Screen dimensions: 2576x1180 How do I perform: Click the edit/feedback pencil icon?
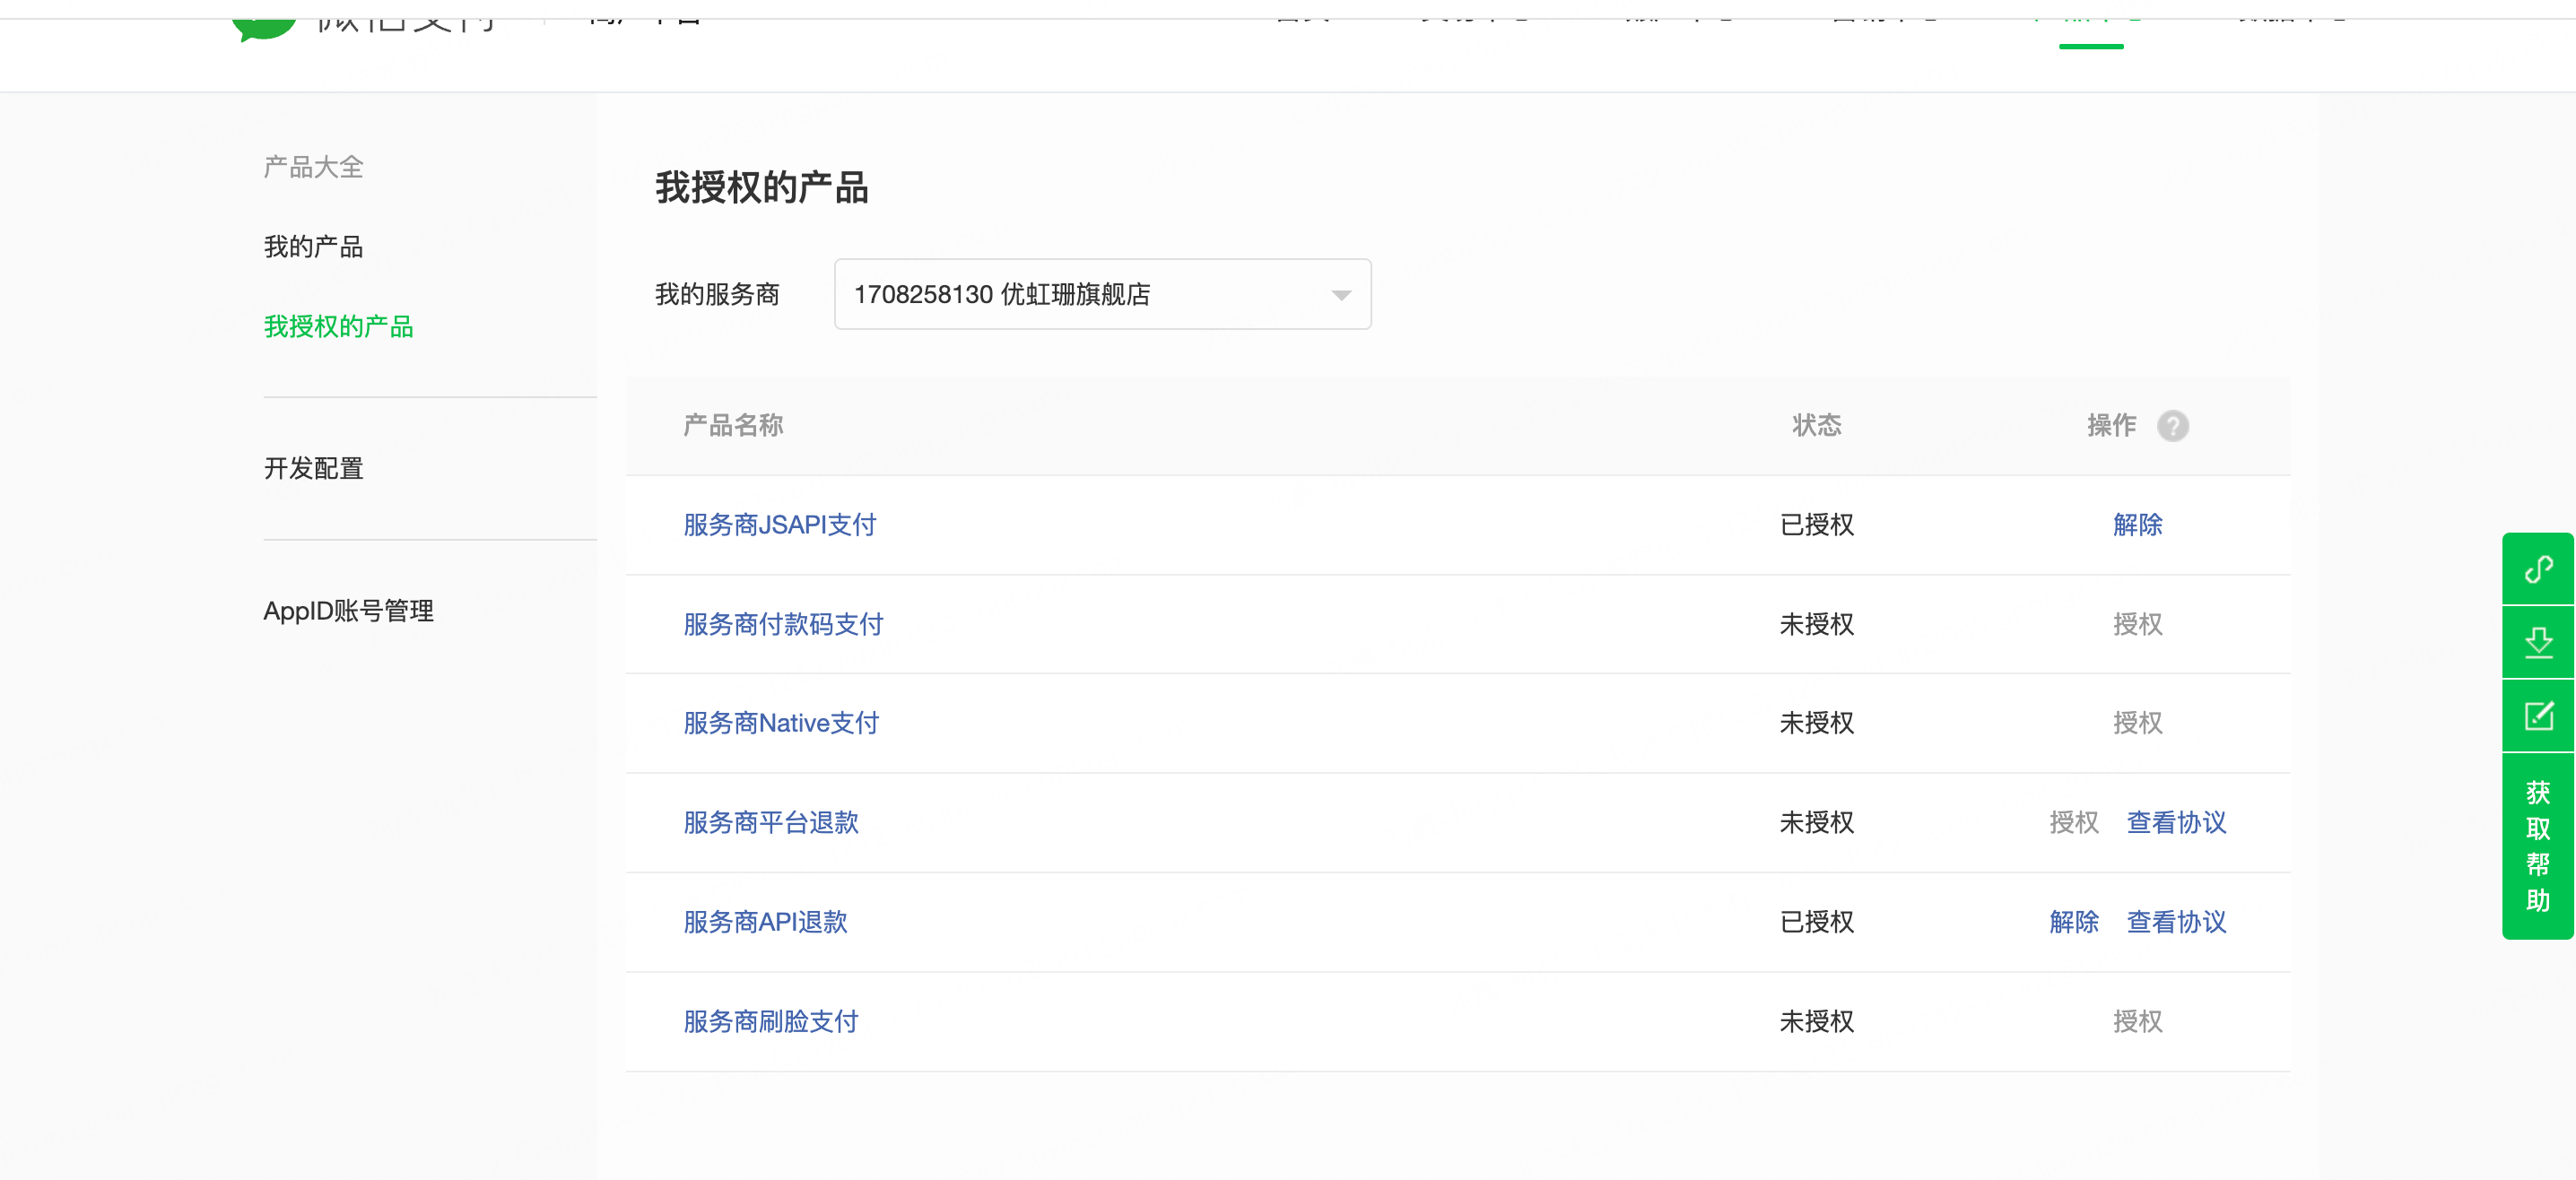pos(2537,716)
